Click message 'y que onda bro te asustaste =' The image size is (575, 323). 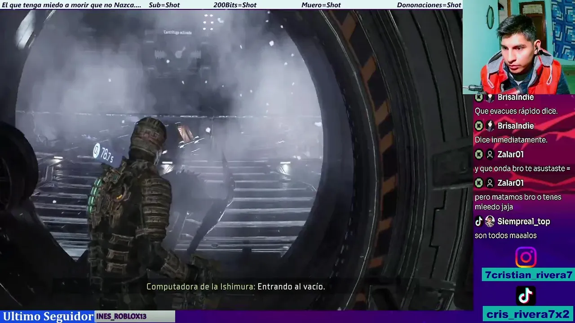522,169
